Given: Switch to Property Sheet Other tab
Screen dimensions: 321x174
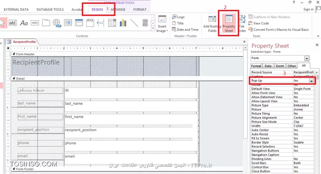Looking at the screenshot, I should tap(292, 66).
